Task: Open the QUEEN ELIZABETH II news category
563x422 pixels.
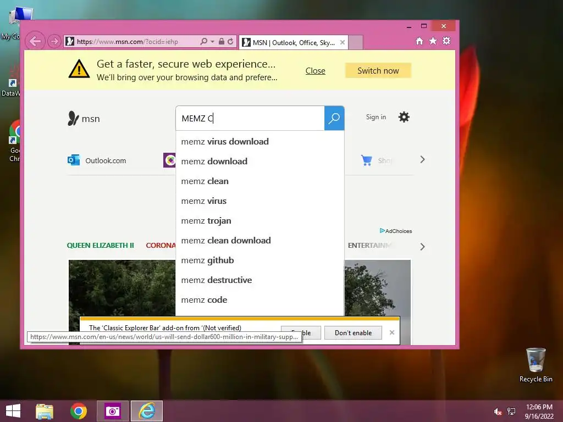Action: [100, 246]
